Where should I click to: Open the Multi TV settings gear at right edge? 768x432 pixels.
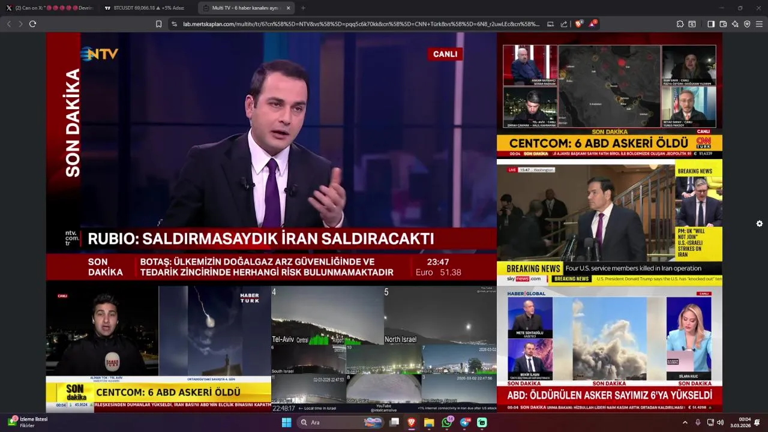(x=759, y=223)
